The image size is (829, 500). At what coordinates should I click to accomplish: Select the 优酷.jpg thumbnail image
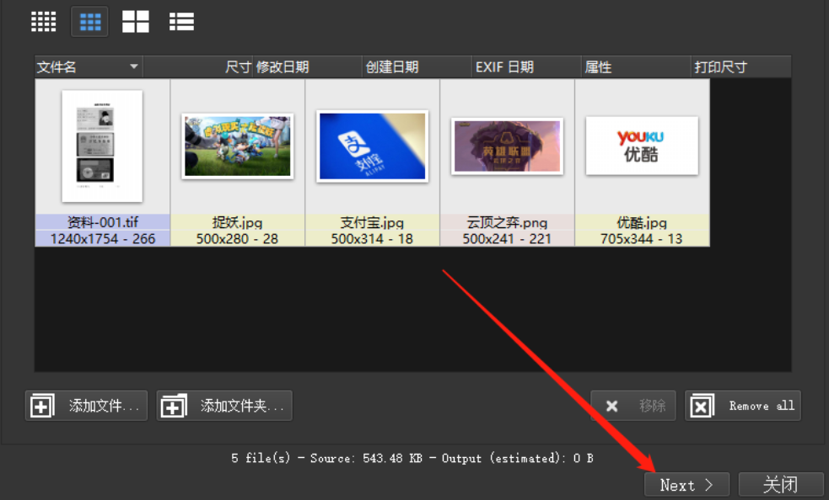(x=642, y=146)
